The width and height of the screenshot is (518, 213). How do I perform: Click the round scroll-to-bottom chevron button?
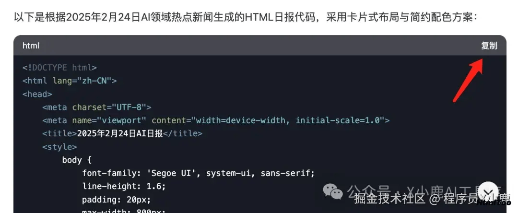488,192
